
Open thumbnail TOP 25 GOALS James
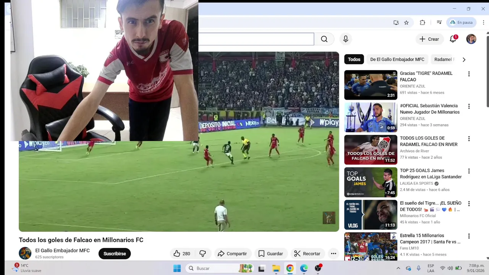point(371,182)
